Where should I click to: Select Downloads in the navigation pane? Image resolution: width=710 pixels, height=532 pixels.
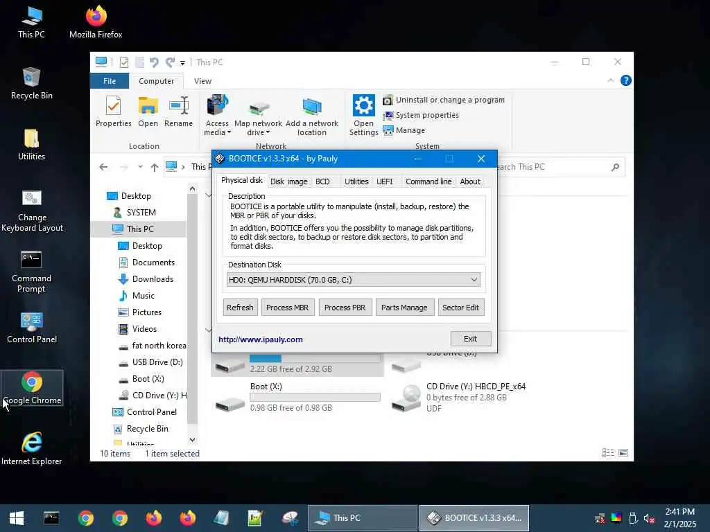pyautogui.click(x=146, y=279)
